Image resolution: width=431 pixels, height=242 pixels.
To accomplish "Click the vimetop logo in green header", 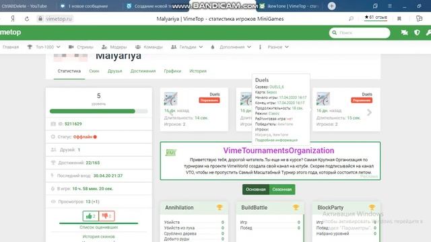I will pos(11,32).
